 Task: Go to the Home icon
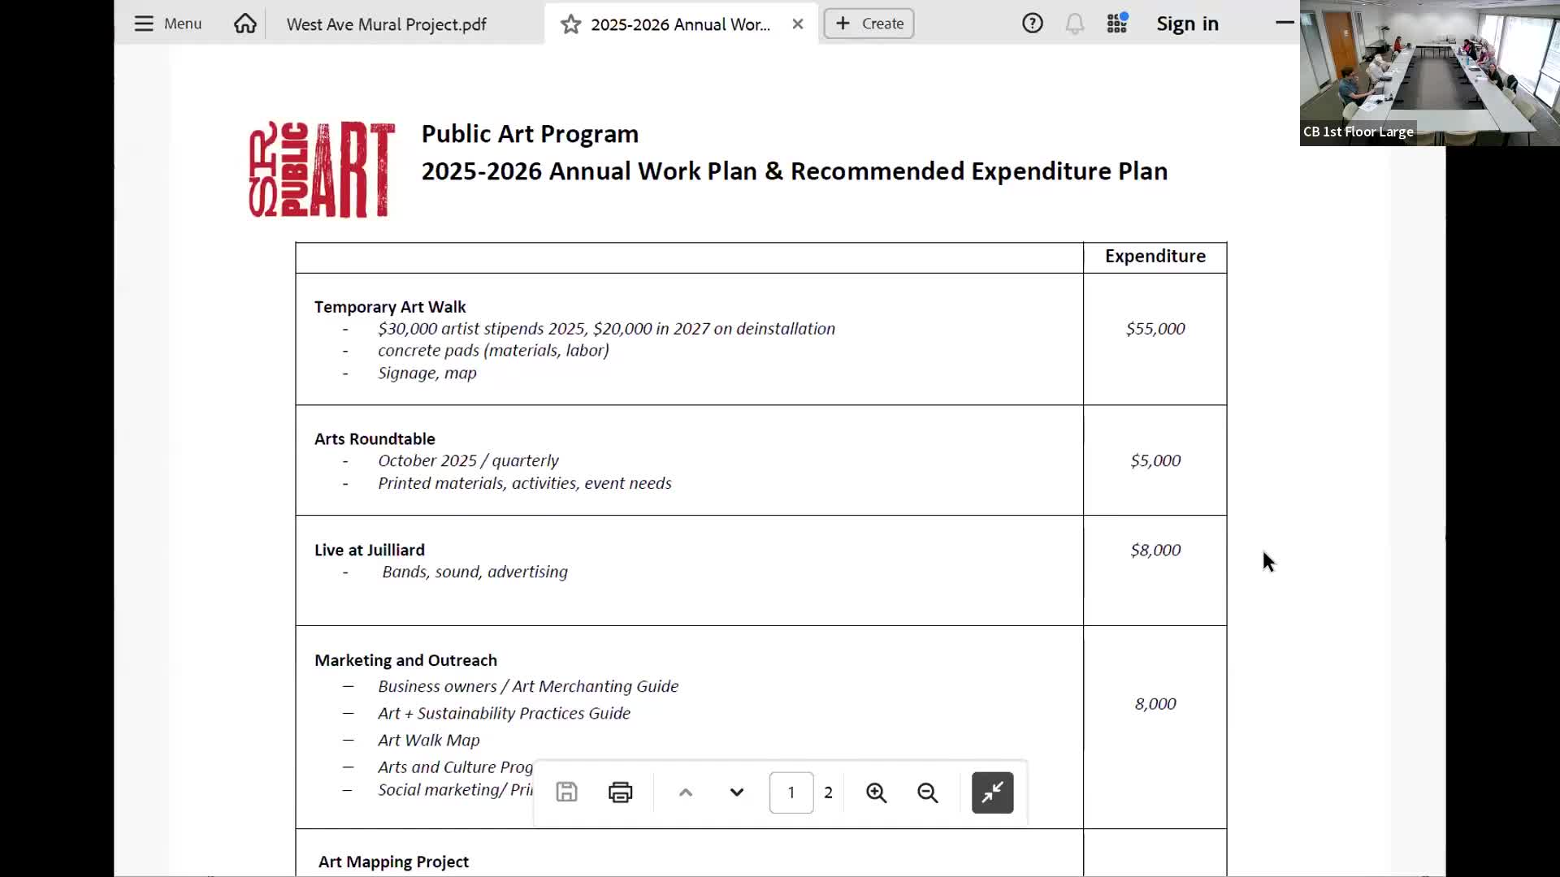[x=245, y=24]
